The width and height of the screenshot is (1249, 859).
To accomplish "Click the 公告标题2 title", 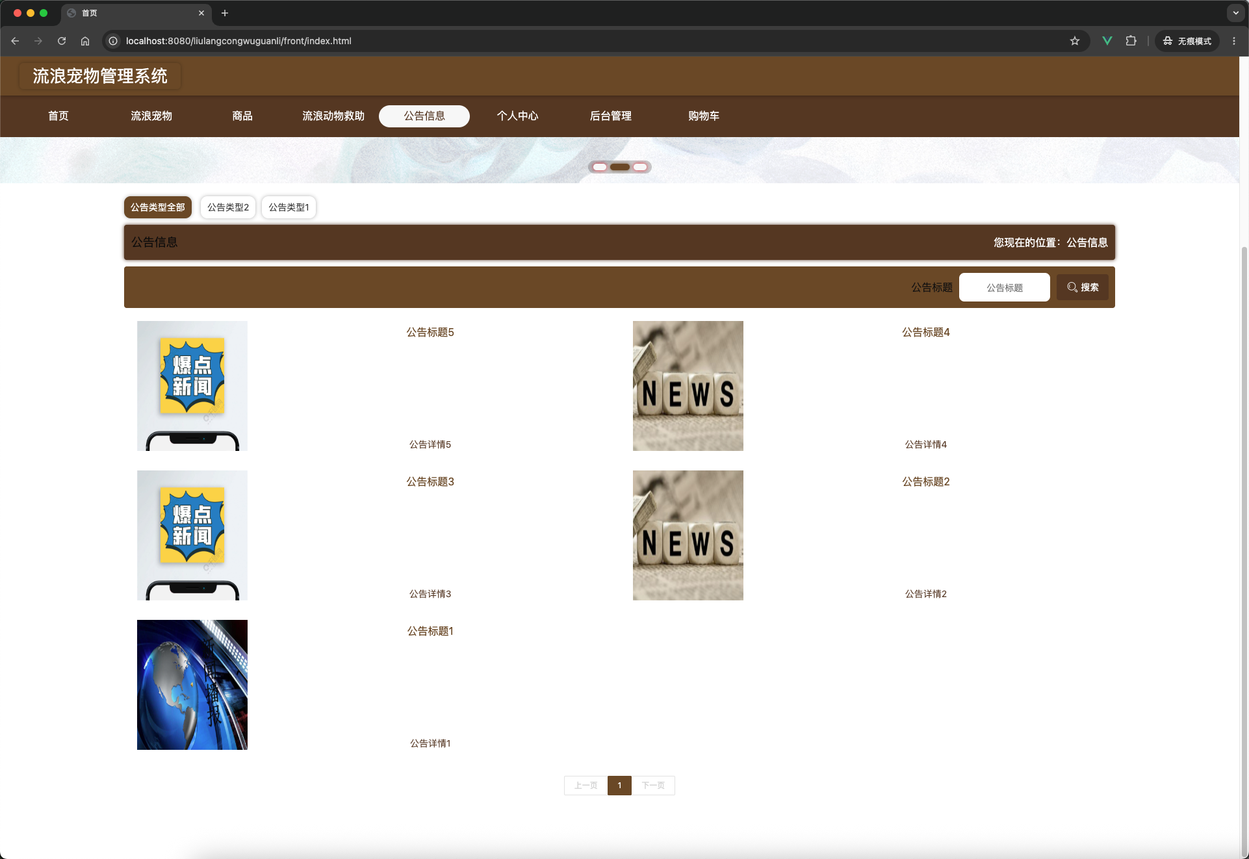I will [926, 481].
